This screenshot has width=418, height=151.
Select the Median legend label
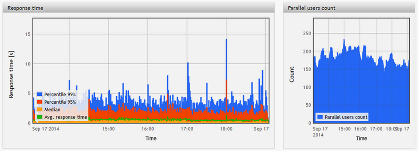coord(52,110)
